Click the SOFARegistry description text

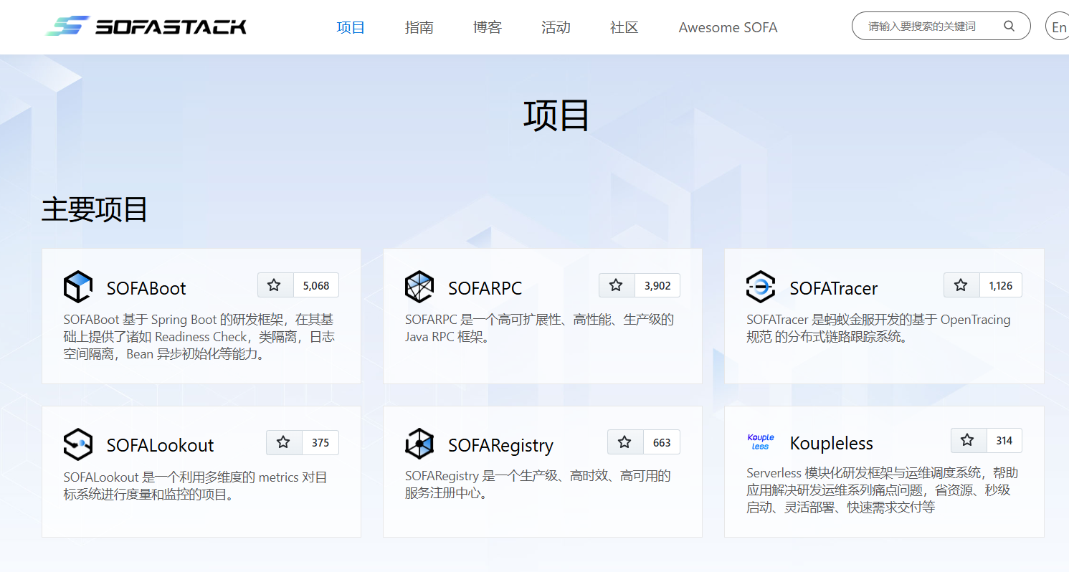point(538,484)
